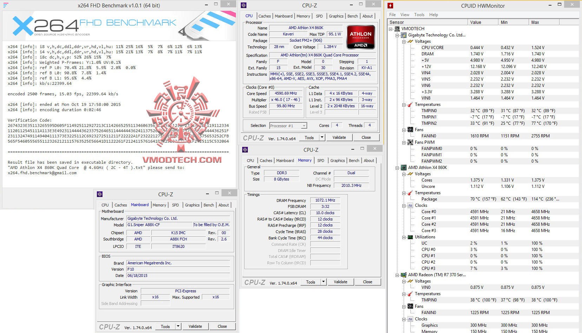
Task: Switch to the Caches tab above the Processor section
Action: tap(264, 16)
